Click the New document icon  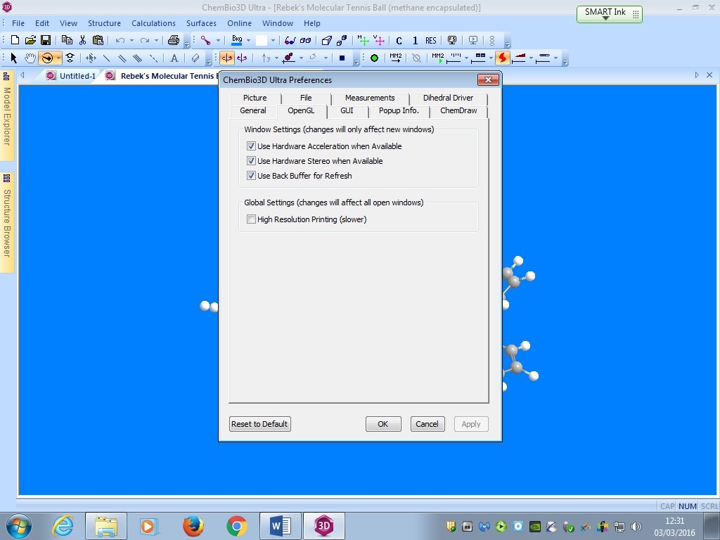pos(15,40)
